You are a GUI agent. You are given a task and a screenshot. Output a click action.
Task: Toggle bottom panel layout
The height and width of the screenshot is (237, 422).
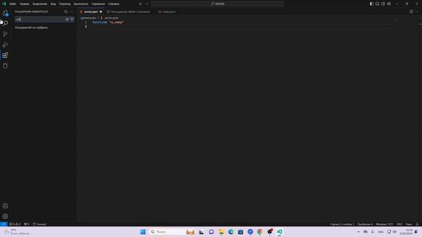(377, 4)
